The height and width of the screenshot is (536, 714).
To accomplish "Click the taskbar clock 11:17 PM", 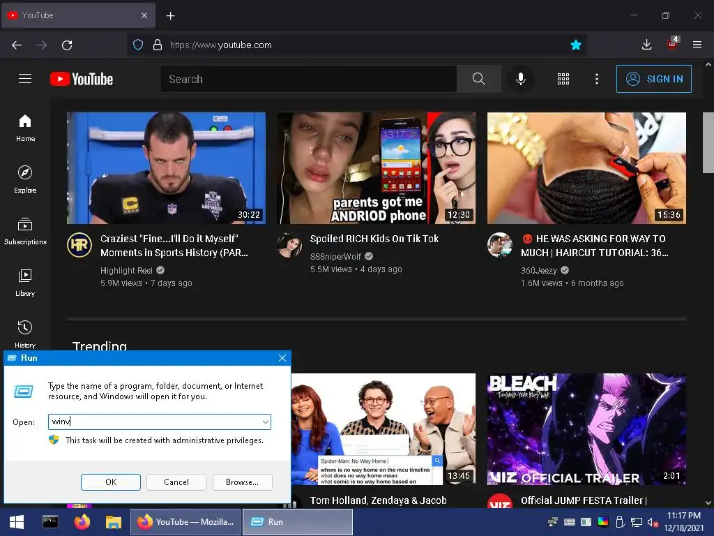I will (x=684, y=516).
